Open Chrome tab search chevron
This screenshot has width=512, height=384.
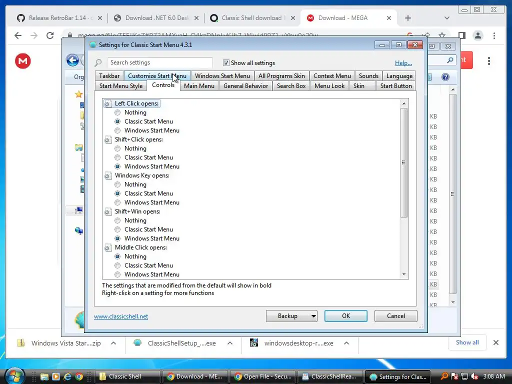click(446, 18)
